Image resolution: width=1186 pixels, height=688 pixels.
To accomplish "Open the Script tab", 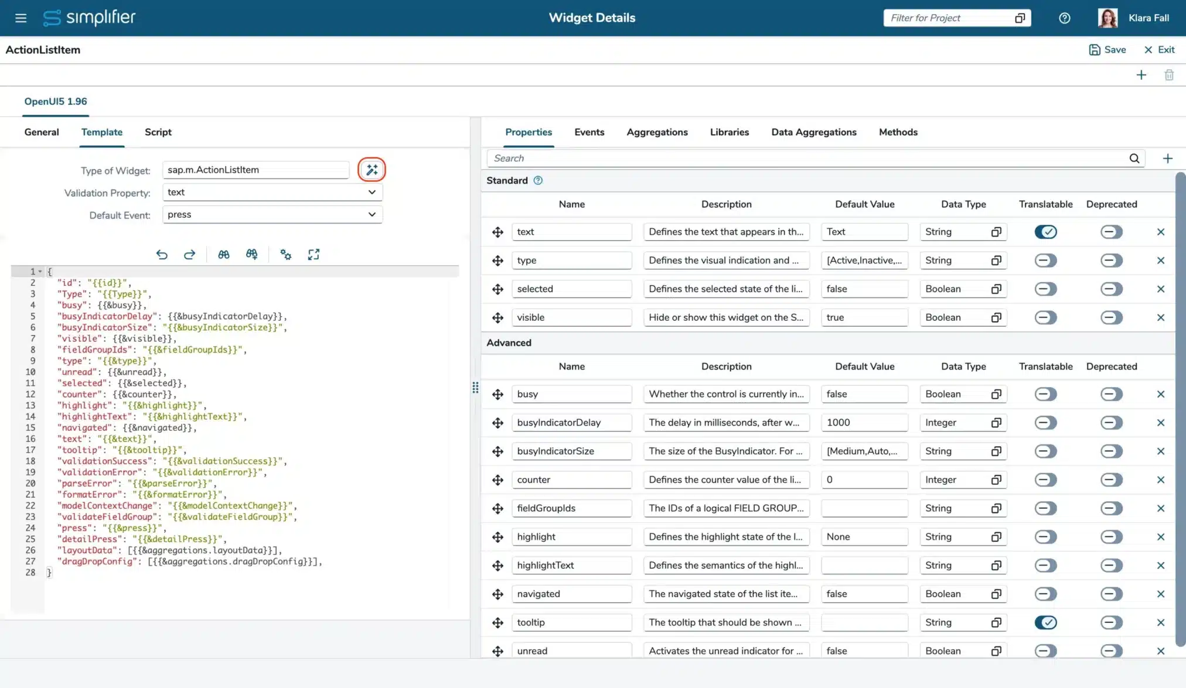I will tap(158, 132).
